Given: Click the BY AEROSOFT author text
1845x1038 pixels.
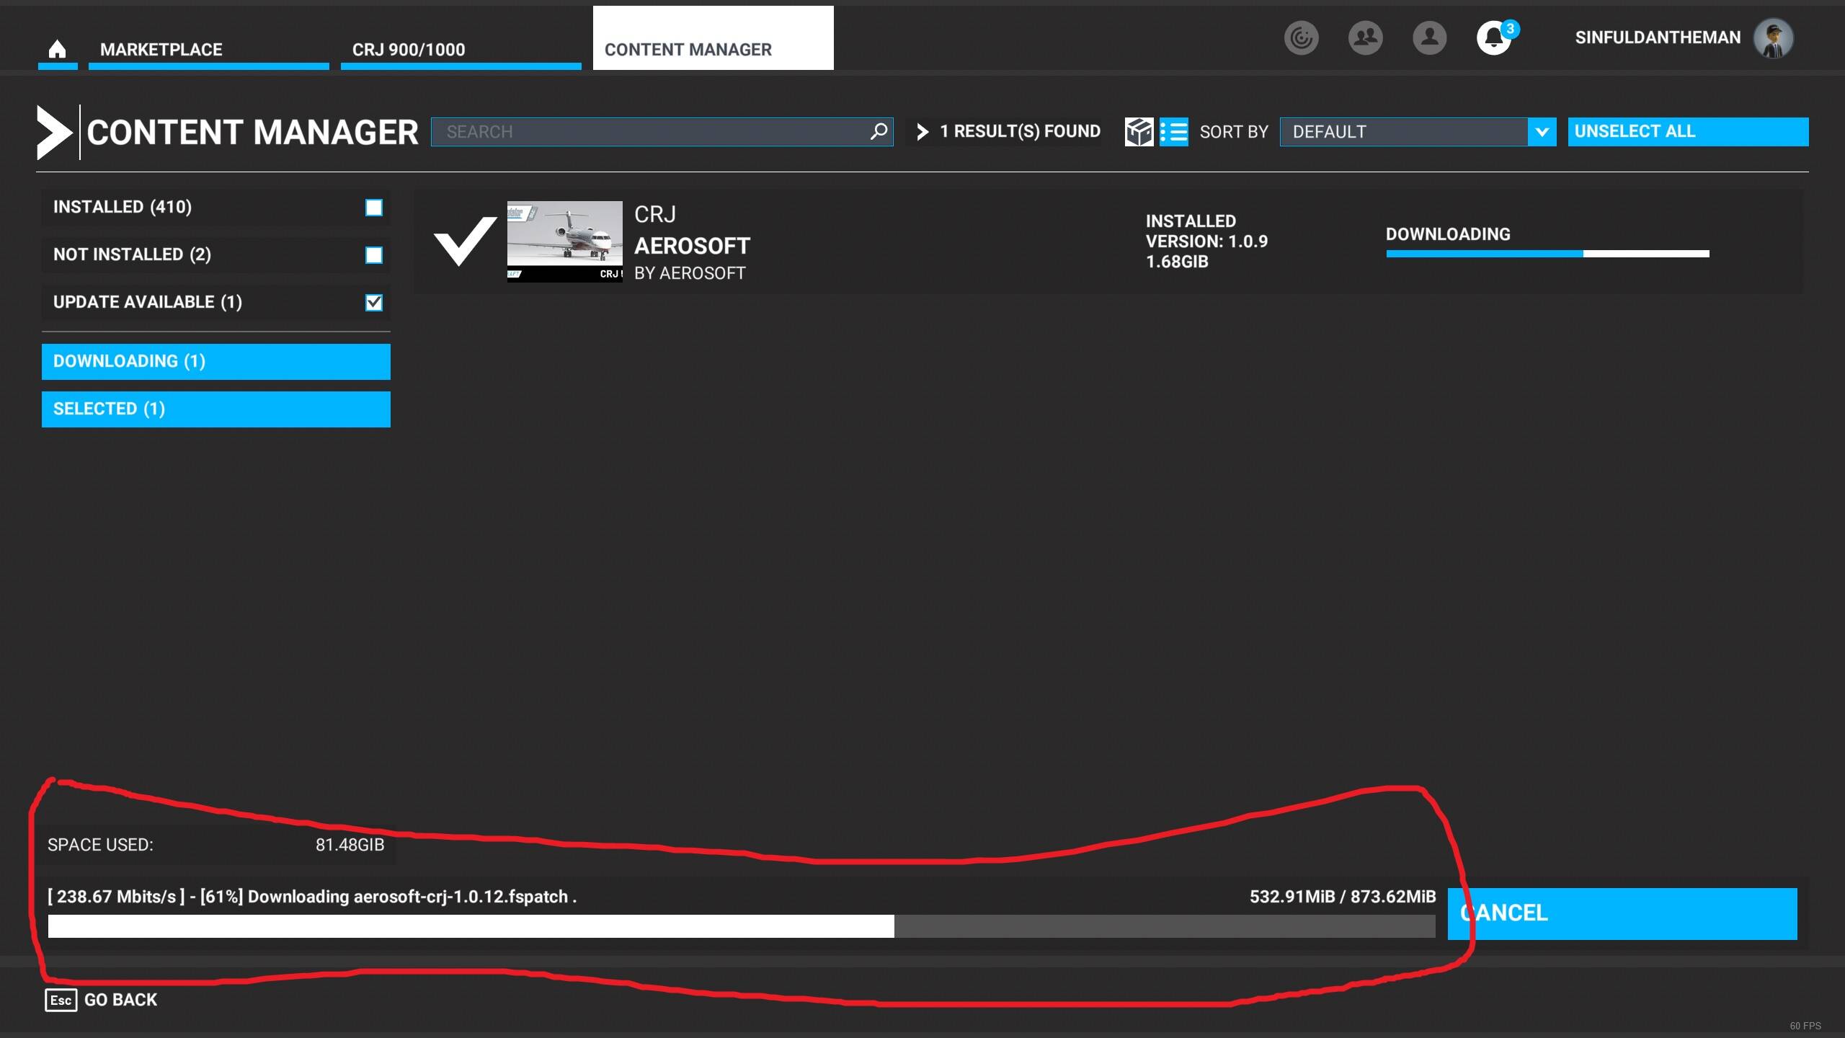Looking at the screenshot, I should pyautogui.click(x=690, y=274).
